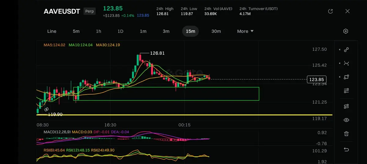Image resolution: width=367 pixels, height=164 pixels.
Task: Select the 5m timeframe
Action: tap(76, 31)
